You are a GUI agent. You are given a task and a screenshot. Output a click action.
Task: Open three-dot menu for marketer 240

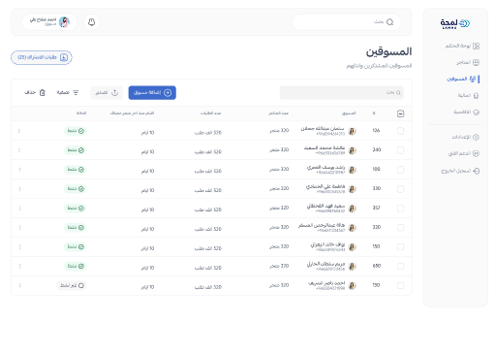click(x=19, y=150)
